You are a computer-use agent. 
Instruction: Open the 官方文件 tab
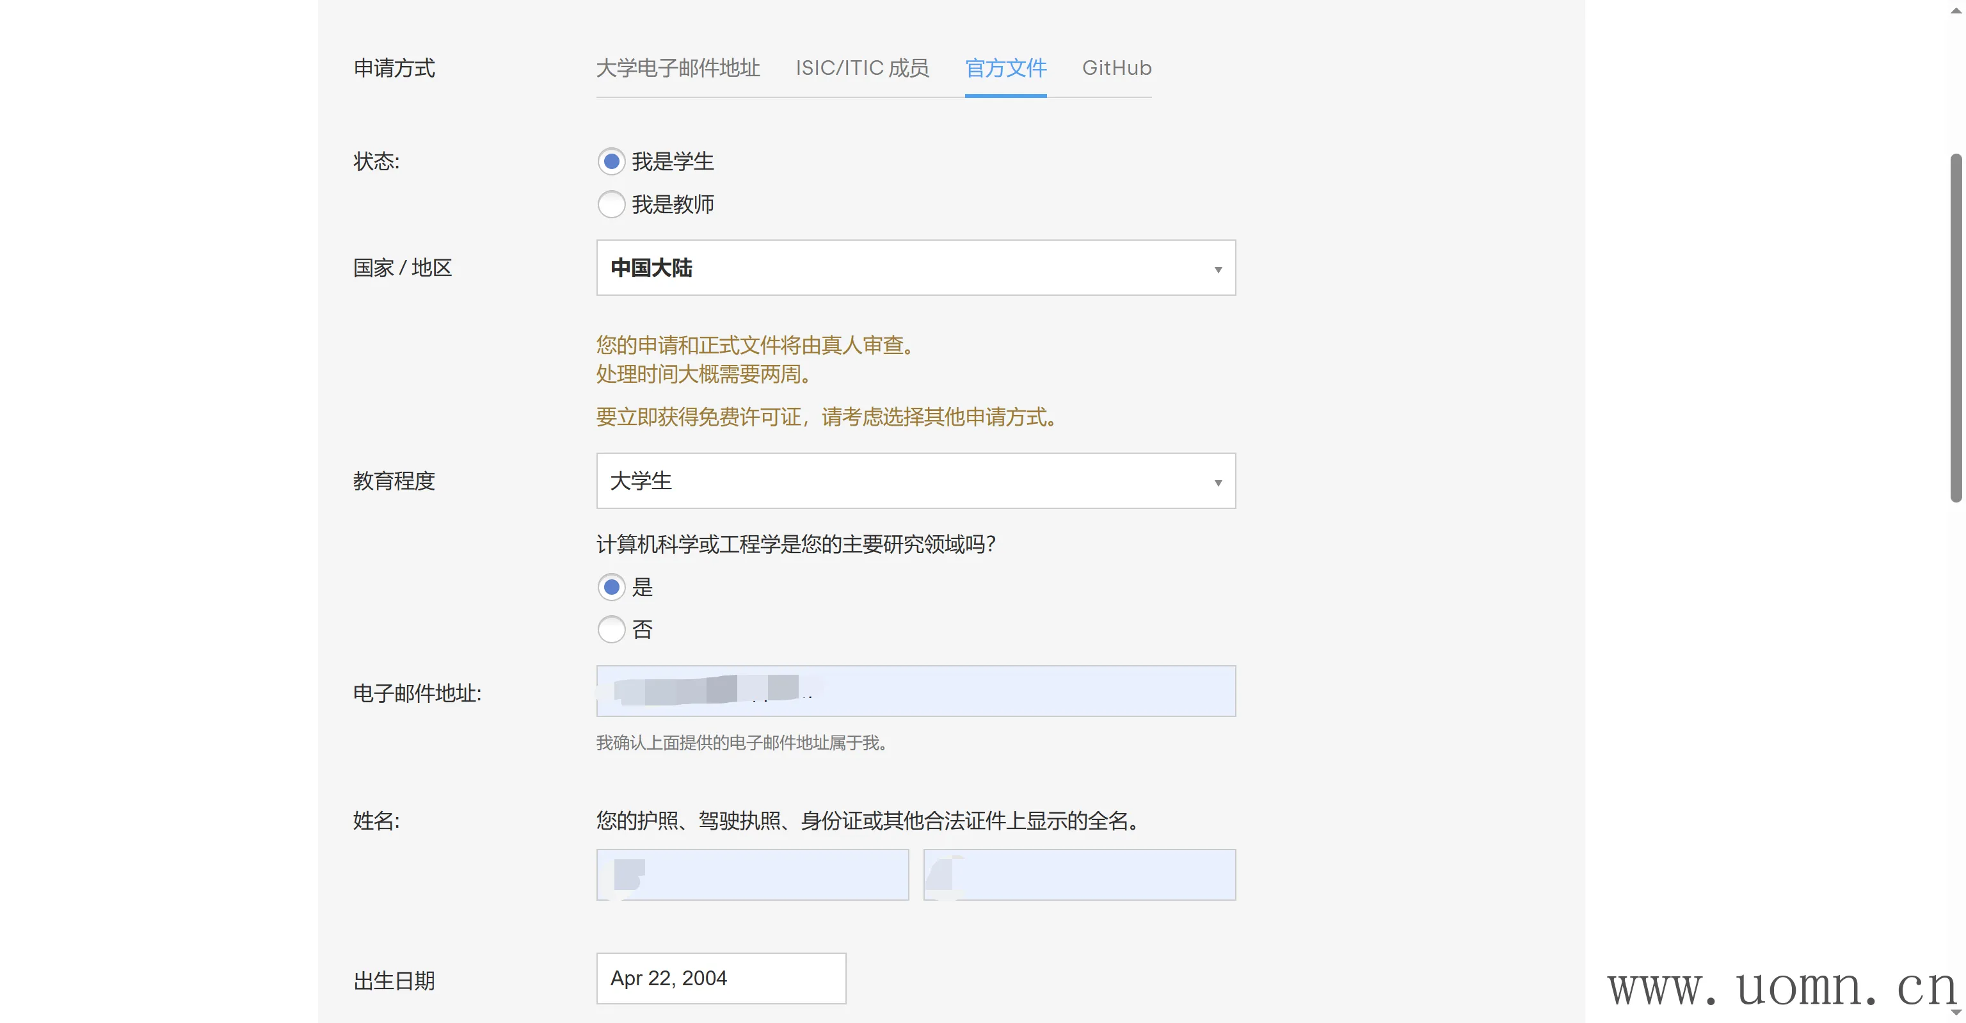pyautogui.click(x=1005, y=68)
